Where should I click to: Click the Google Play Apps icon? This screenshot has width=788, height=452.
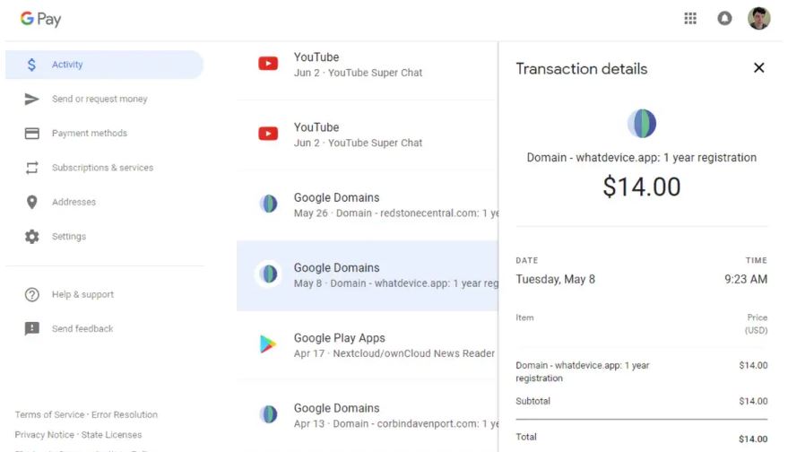(268, 343)
